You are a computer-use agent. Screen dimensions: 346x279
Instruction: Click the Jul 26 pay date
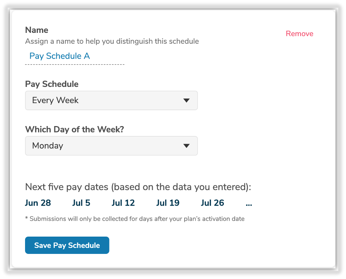click(x=213, y=203)
